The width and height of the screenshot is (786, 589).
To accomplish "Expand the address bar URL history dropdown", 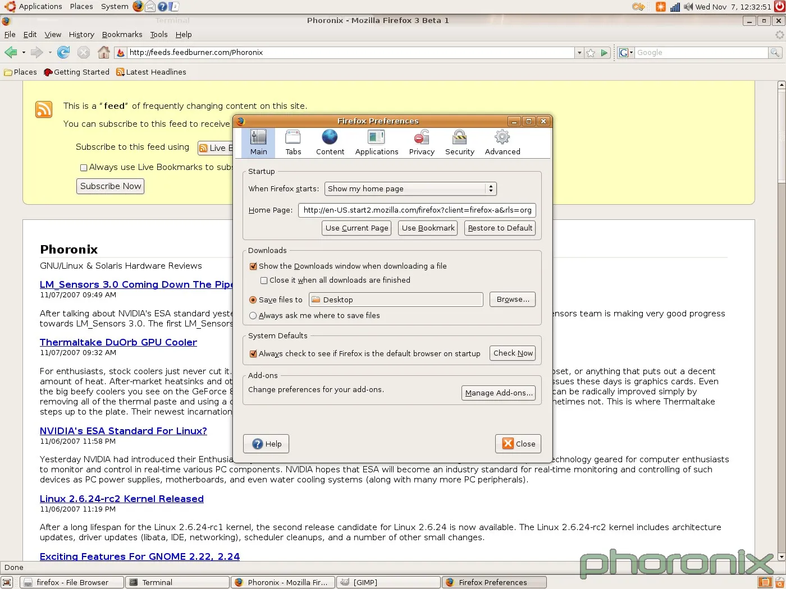I will (x=579, y=53).
